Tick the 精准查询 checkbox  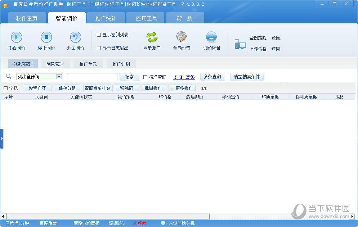(x=145, y=77)
